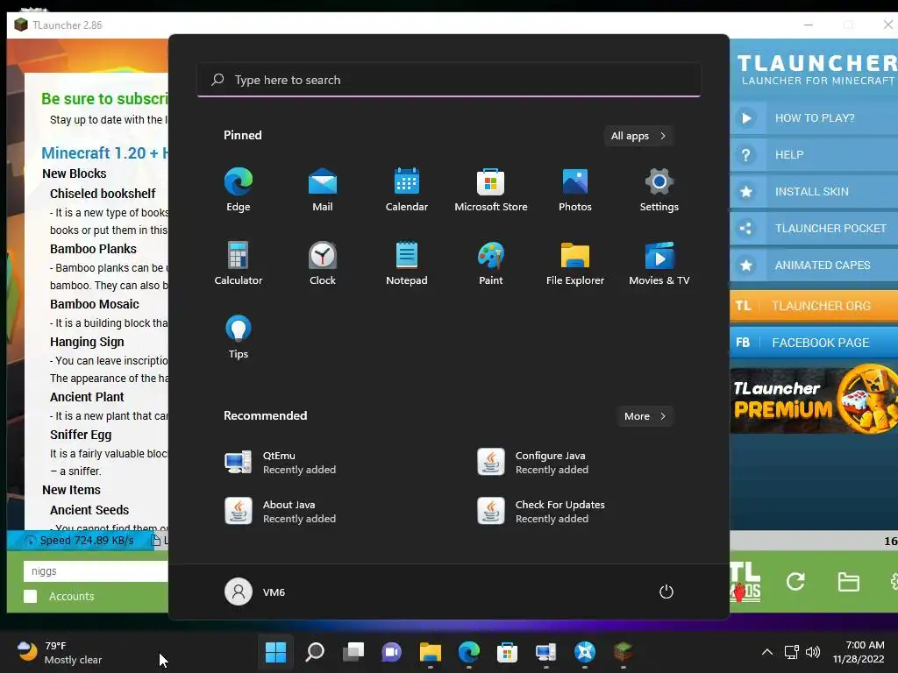Open ANIMATED CAPES in TLauncher
898x673 pixels.
point(814,265)
